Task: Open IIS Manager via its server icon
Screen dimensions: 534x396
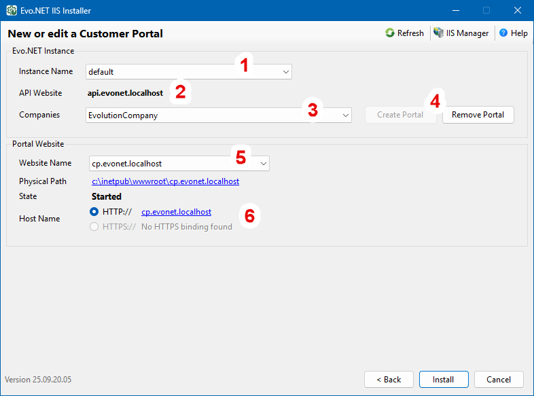Action: [x=440, y=33]
